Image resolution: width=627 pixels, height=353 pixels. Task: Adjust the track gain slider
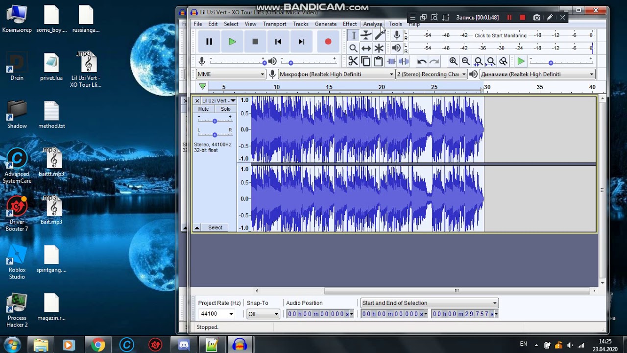(215, 121)
